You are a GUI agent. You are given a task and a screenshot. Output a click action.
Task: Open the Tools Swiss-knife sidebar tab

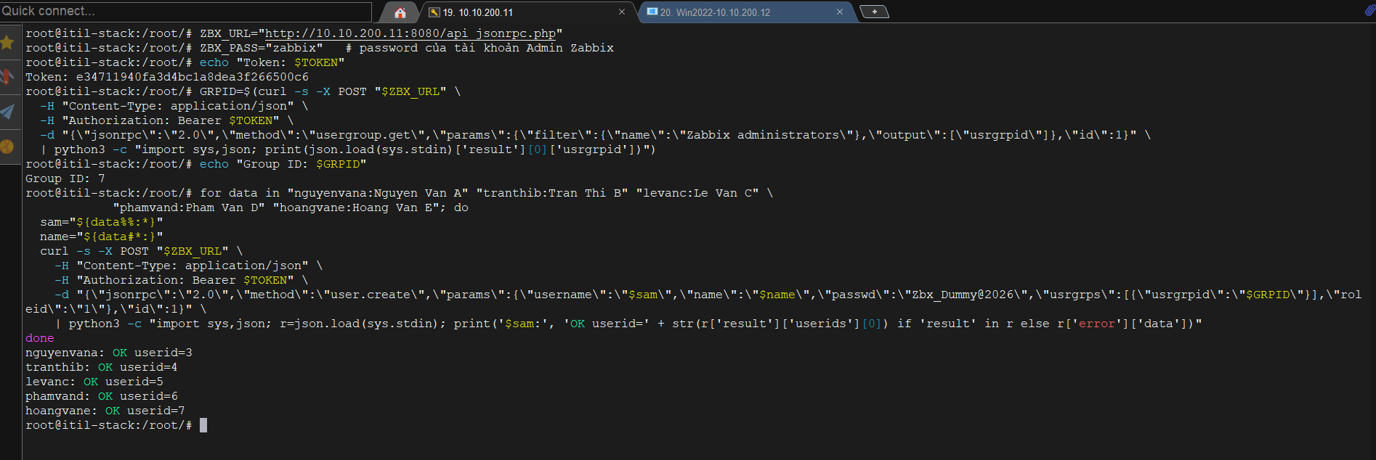click(8, 77)
